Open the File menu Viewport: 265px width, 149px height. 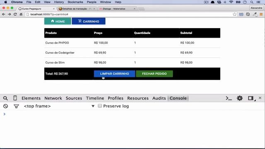pos(29,2)
